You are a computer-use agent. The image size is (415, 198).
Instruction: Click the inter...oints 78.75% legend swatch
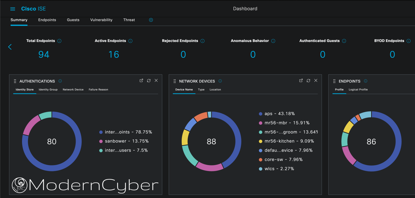coord(101,132)
